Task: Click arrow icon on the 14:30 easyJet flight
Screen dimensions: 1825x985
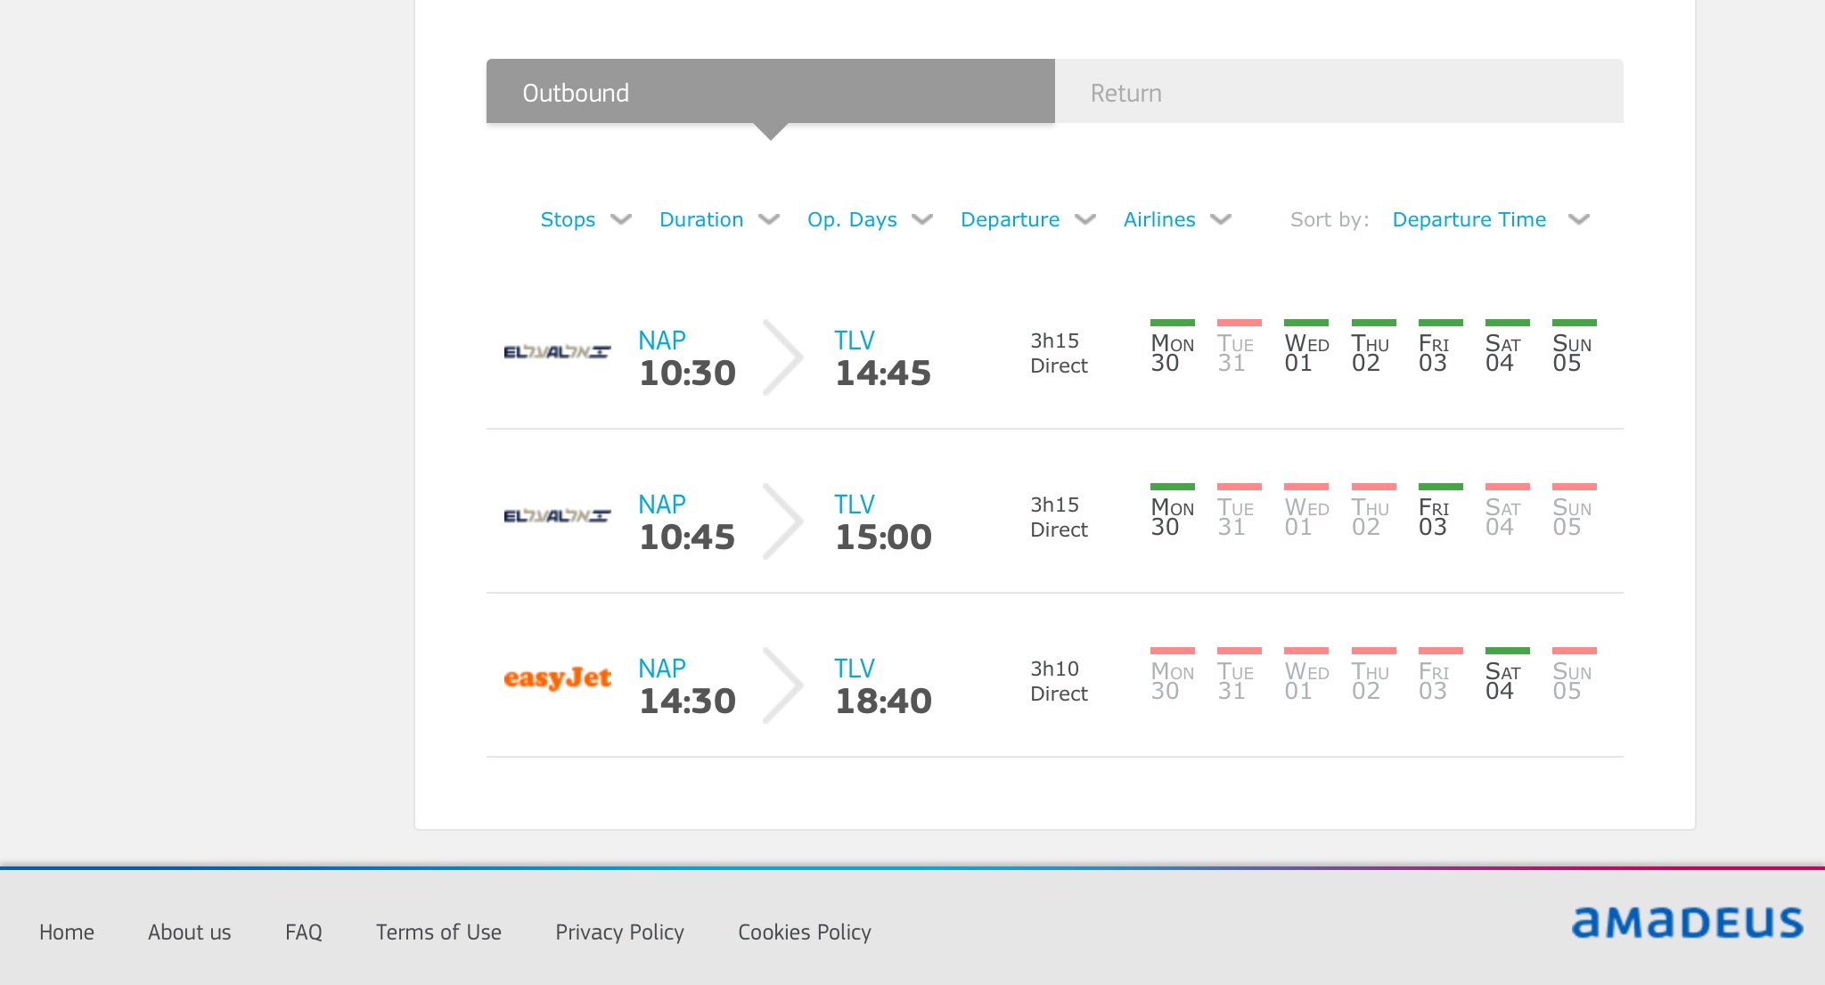Action: [782, 685]
